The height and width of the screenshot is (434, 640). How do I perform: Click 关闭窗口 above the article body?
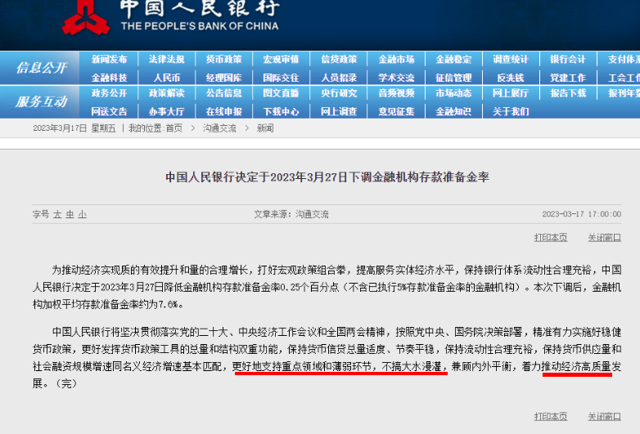605,238
